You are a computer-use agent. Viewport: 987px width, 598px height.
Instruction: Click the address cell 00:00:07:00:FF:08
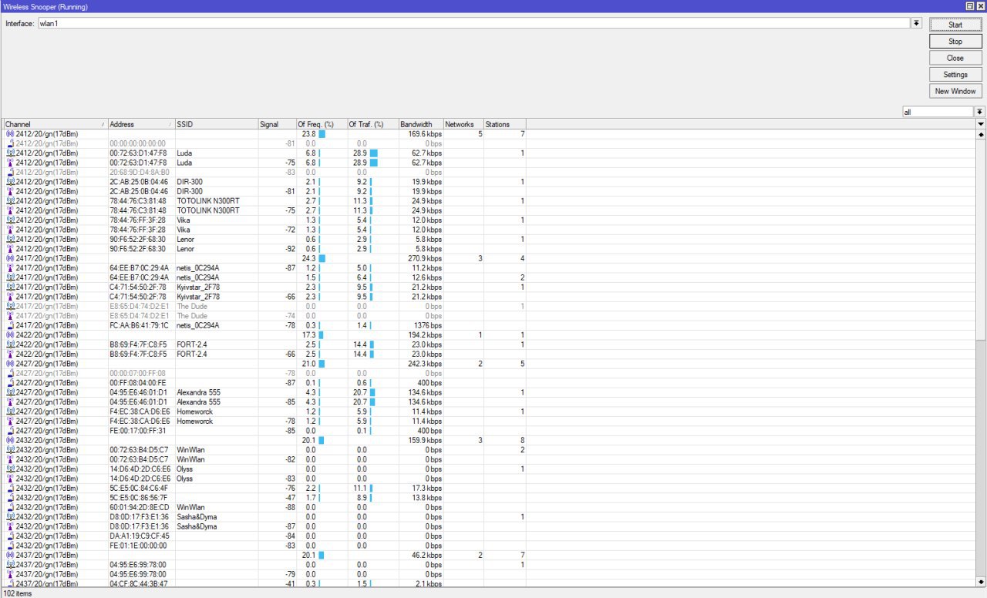(139, 373)
